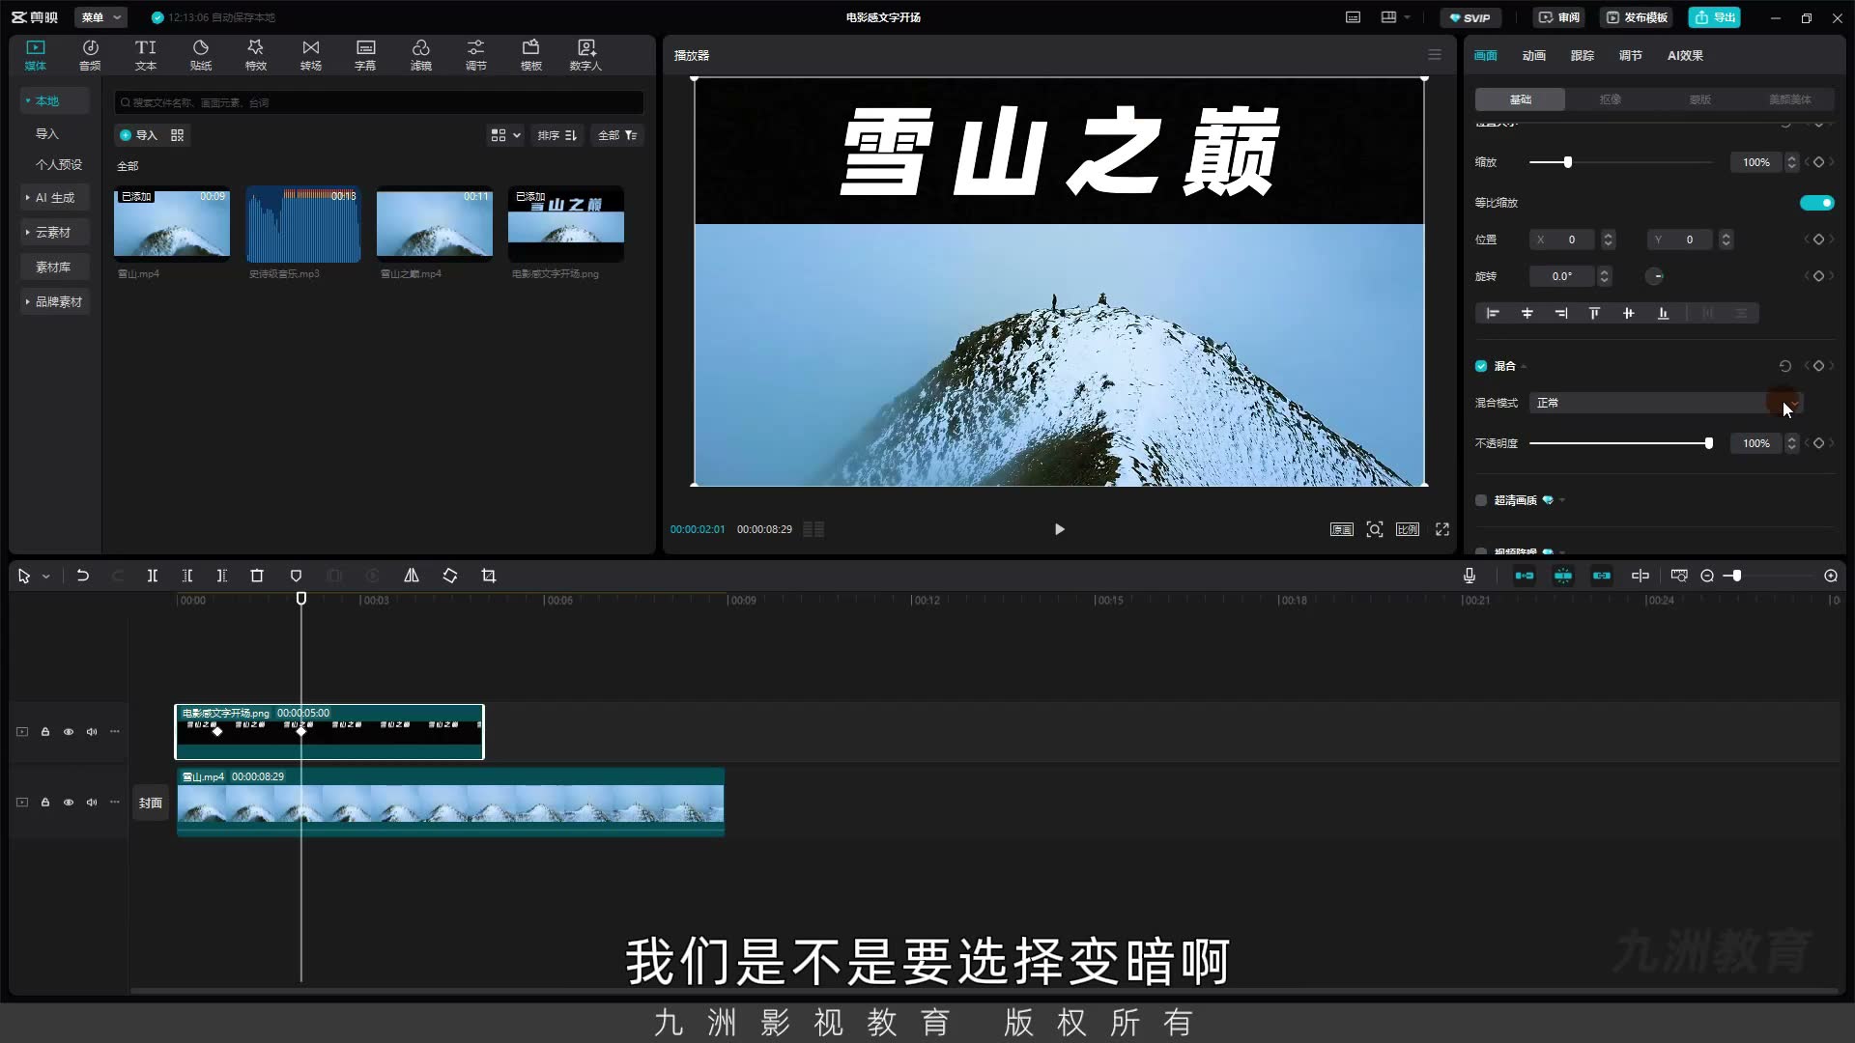Lock the 电影感文字开场.png track

point(45,732)
